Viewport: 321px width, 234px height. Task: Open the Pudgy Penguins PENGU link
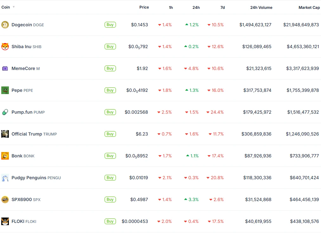pos(36,178)
